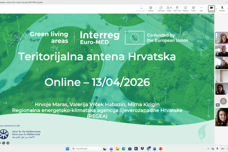The height and width of the screenshot is (152, 228).
Task: Change layout via Prikaz button
Action: [193, 9]
